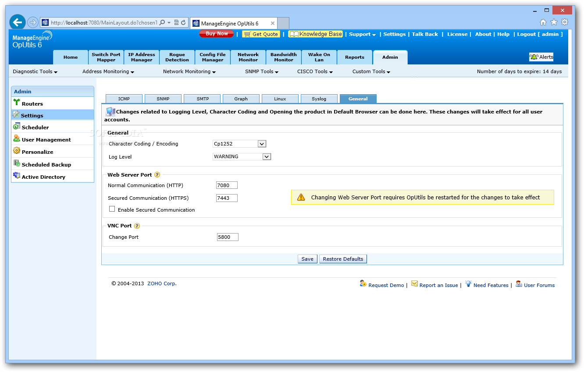Open the Rogue Detection tab
Screen dimensions: 584x372
177,57
